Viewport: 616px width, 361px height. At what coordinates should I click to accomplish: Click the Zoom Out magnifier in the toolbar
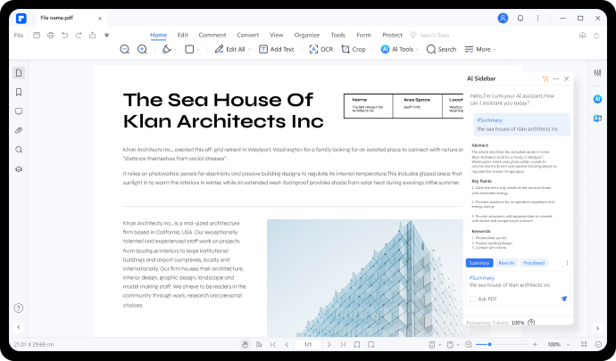(x=124, y=49)
